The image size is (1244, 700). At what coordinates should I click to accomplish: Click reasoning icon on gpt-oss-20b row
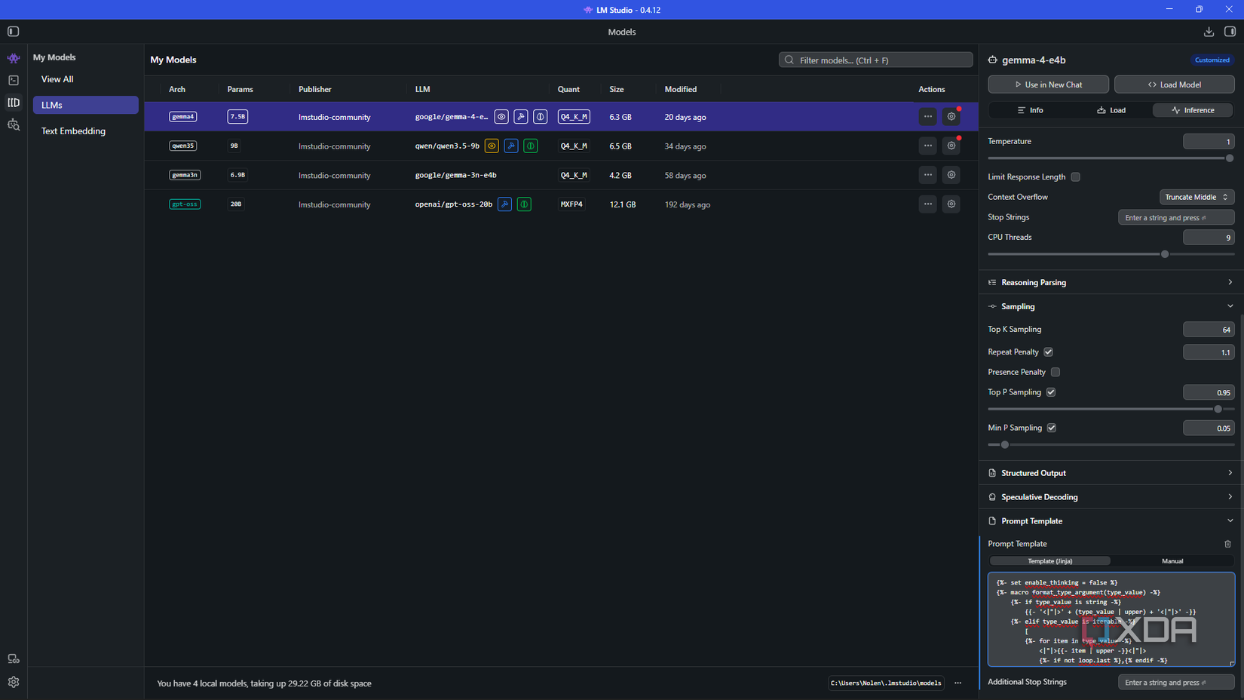[524, 204]
